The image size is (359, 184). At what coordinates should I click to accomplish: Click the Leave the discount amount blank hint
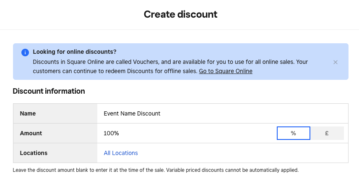89,170
